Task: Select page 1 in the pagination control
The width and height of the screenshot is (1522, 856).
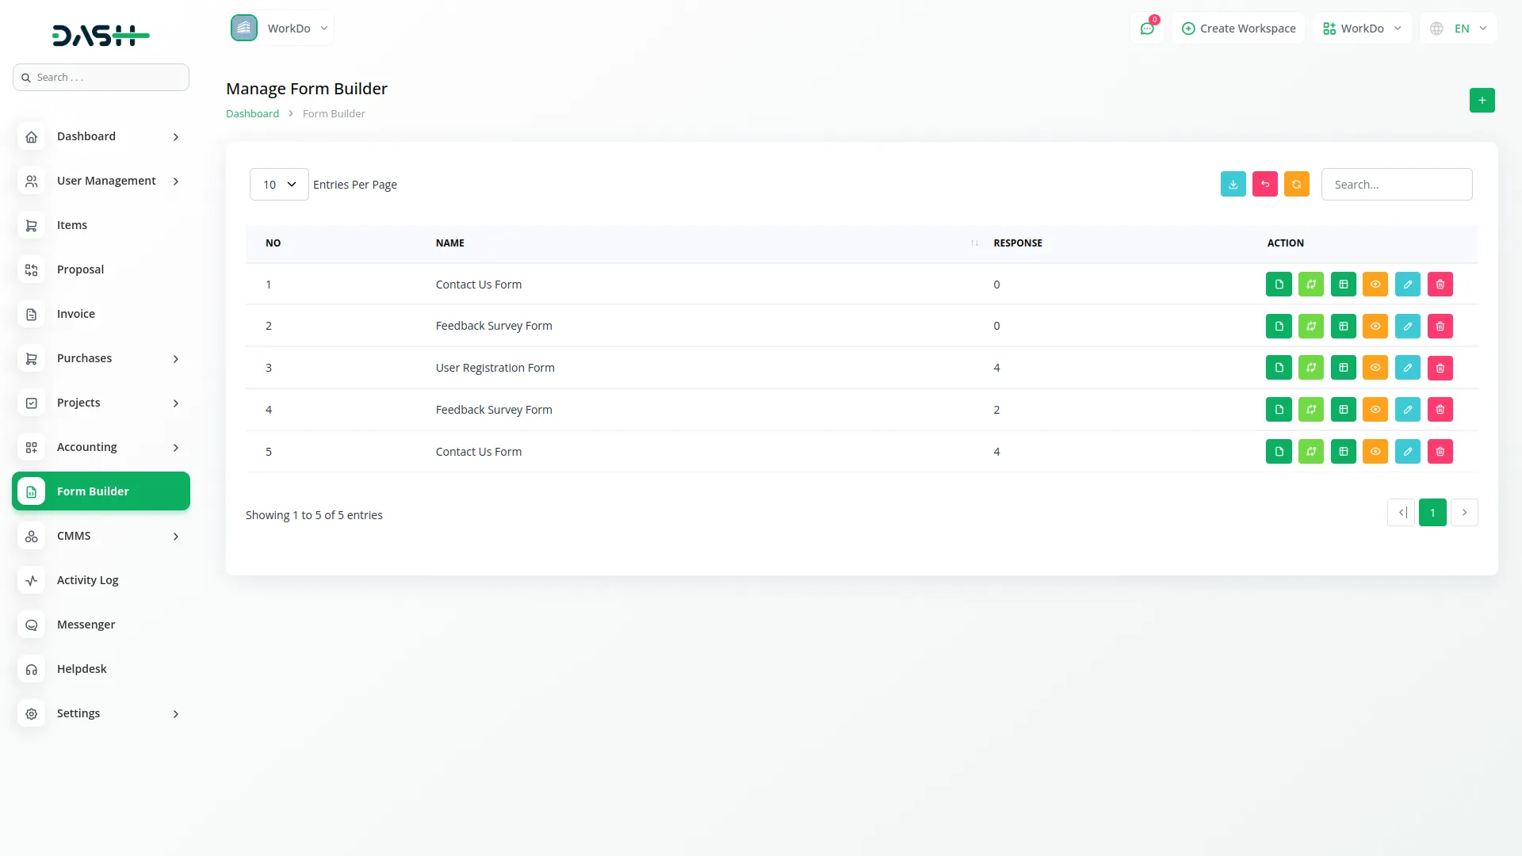Action: [x=1432, y=512]
